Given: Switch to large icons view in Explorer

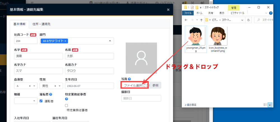Looking at the screenshot, I should [x=270, y=105].
